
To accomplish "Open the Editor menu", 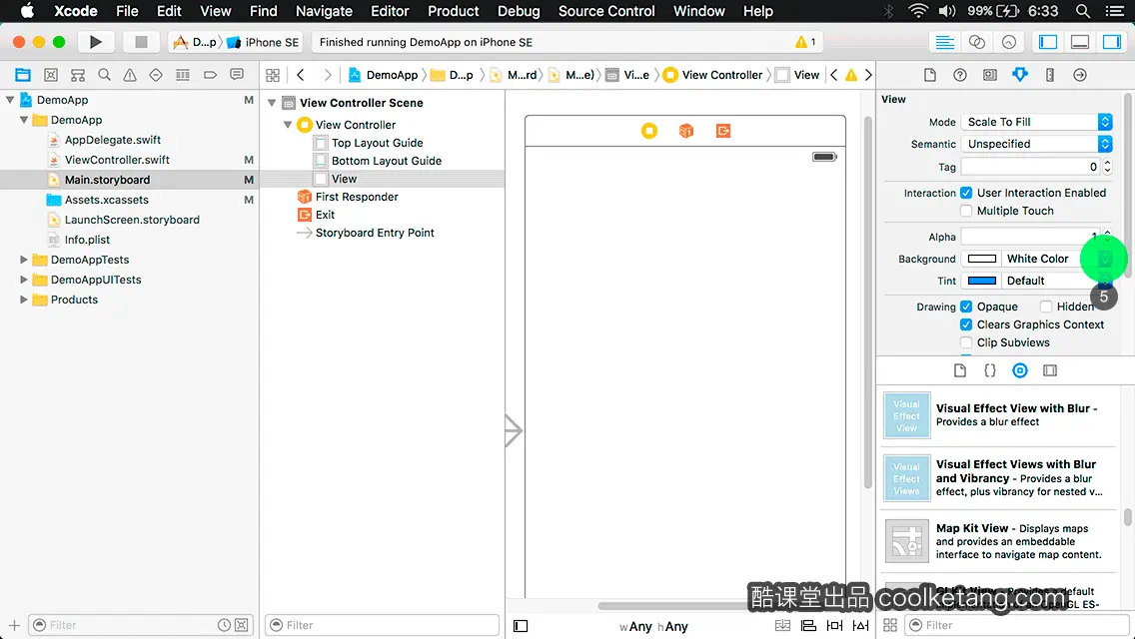I will [390, 11].
